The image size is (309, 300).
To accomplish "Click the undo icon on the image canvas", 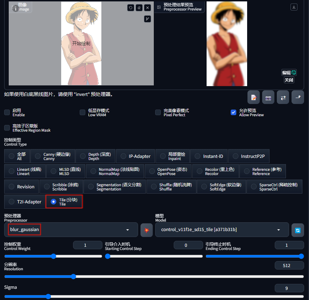I will 130,8.
